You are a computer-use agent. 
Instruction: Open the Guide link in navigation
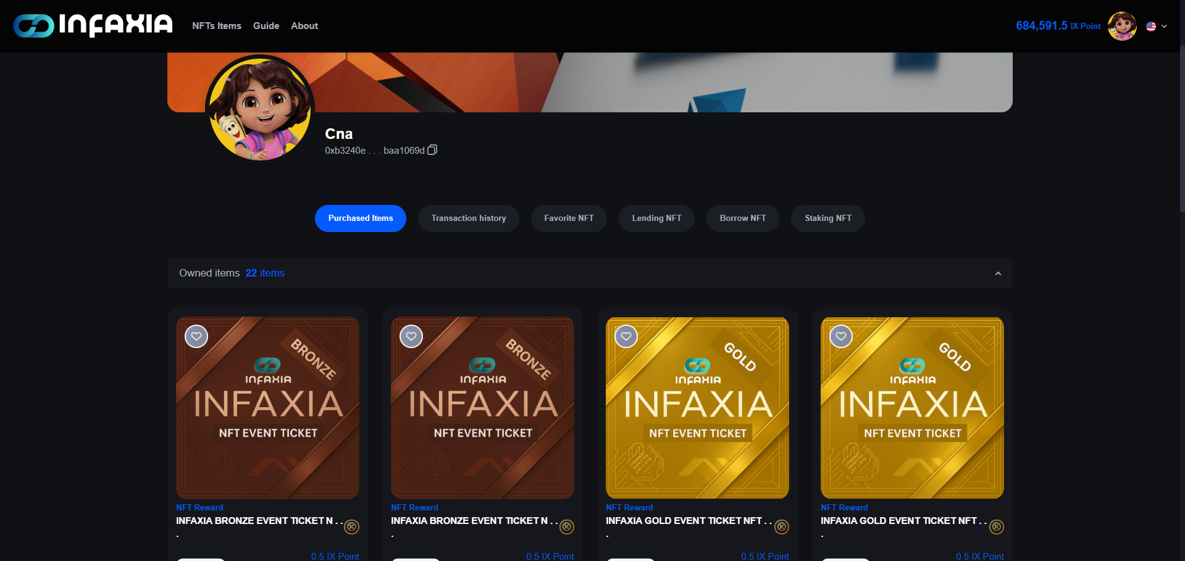pos(266,26)
